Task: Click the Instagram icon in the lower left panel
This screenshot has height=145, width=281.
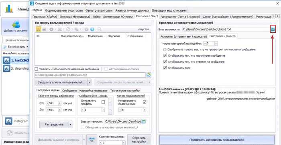Action: pyautogui.click(x=8, y=121)
